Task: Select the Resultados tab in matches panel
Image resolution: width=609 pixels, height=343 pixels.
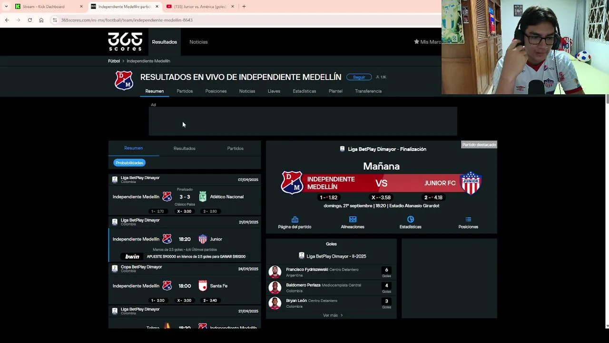Action: 184,148
